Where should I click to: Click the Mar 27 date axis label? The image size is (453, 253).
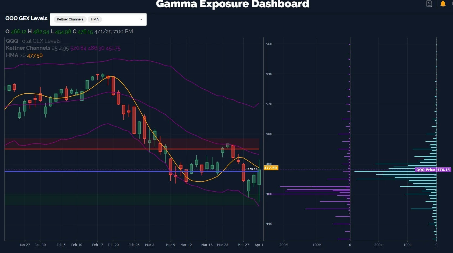click(243, 245)
